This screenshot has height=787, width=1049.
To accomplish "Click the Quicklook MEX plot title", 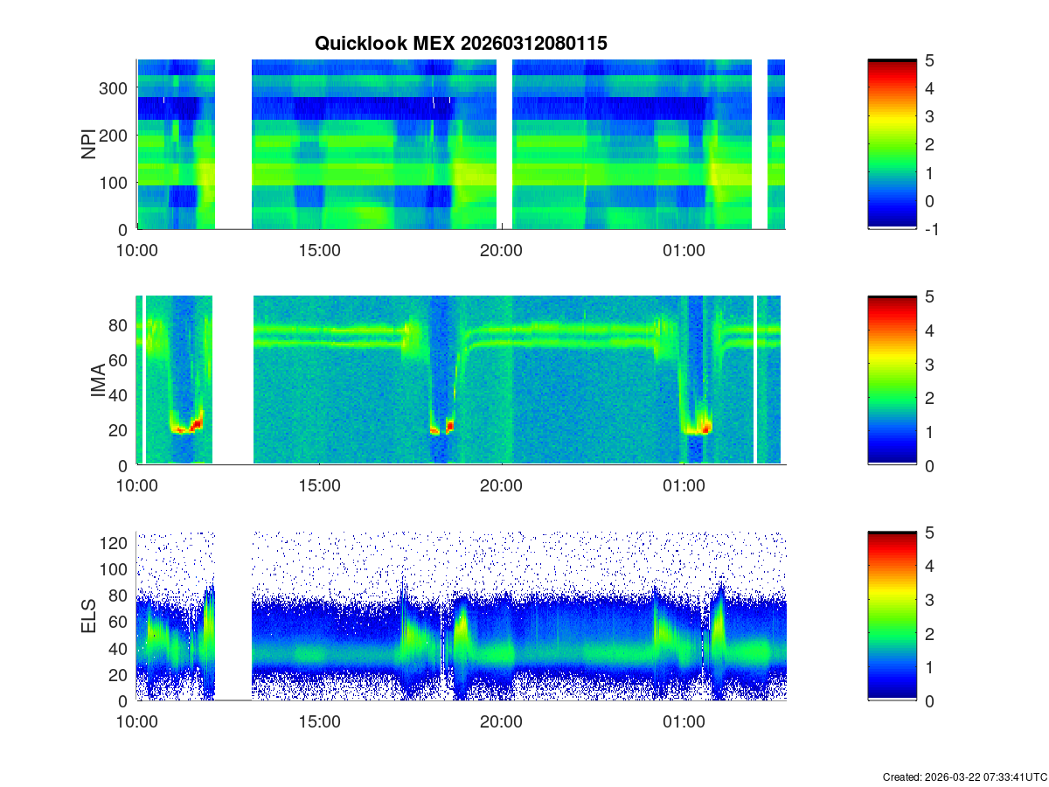I will coord(461,43).
